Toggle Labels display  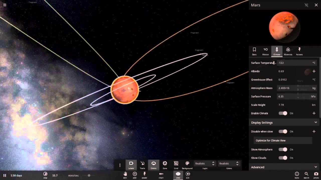[x=131, y=165]
